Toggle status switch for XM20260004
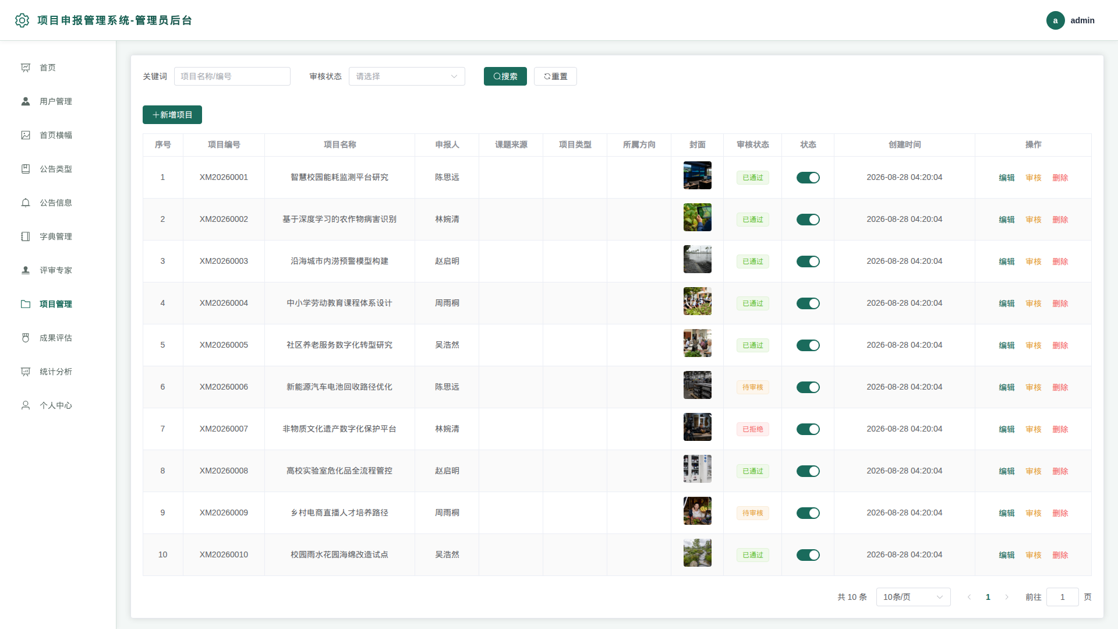 (x=808, y=303)
